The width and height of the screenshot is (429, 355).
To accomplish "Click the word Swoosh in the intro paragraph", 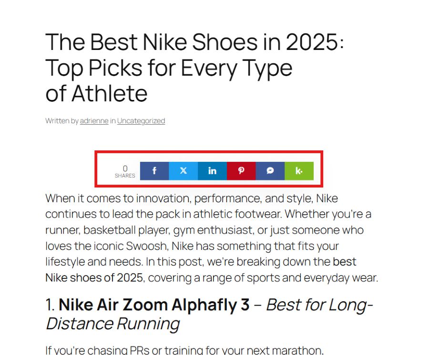I will [x=147, y=246].
